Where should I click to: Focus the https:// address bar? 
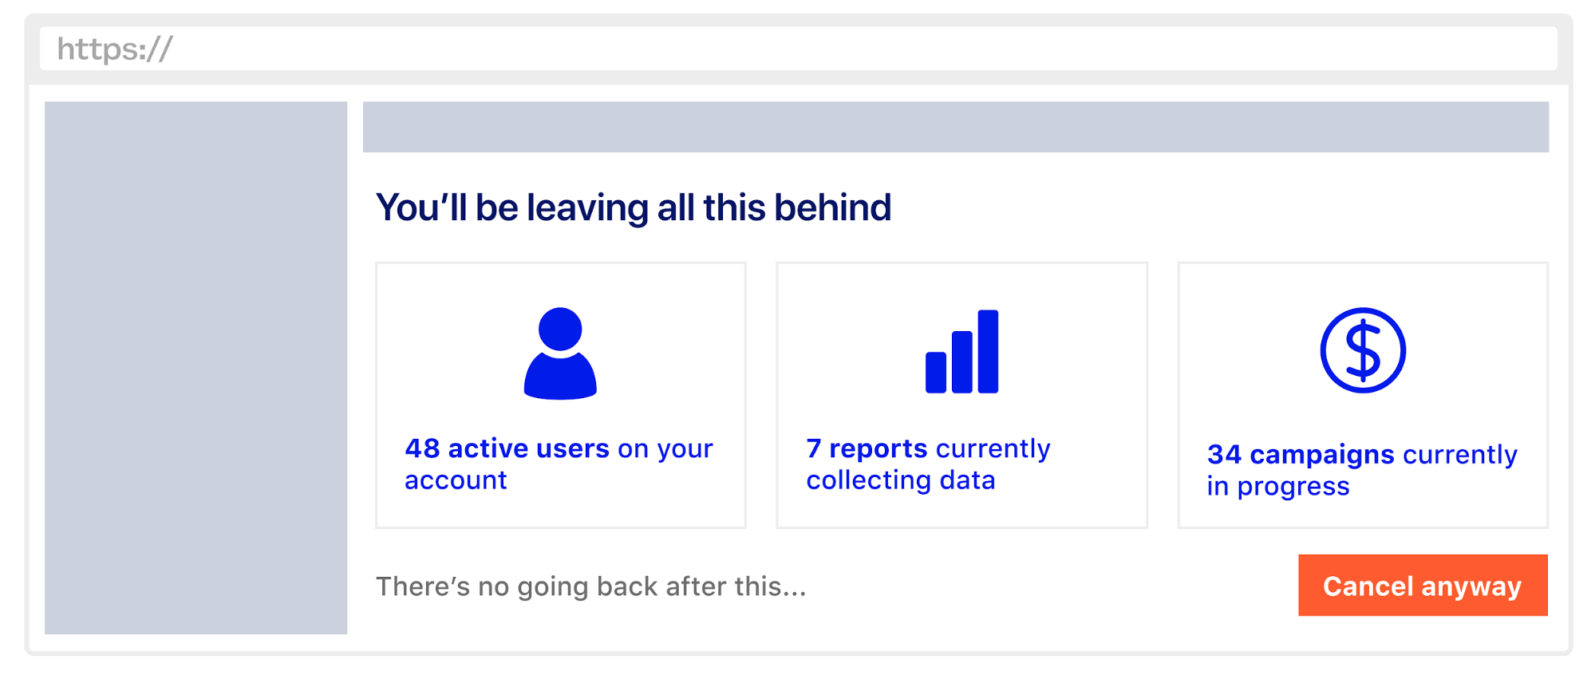tap(798, 49)
